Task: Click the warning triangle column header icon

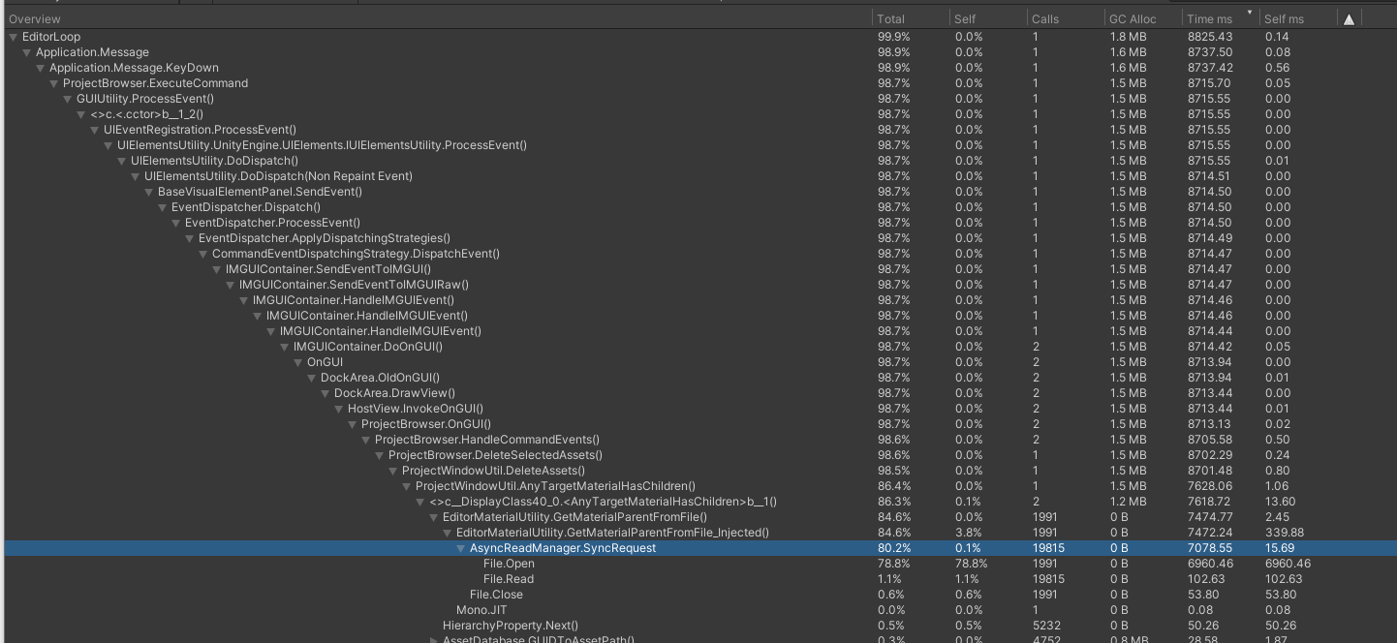Action: click(x=1350, y=17)
